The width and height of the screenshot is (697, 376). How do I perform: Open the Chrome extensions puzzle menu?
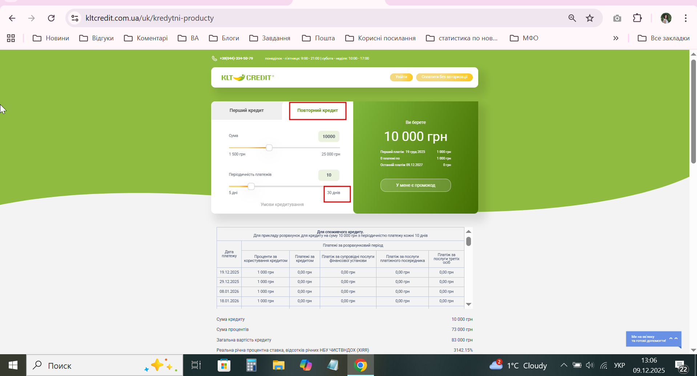tap(637, 18)
